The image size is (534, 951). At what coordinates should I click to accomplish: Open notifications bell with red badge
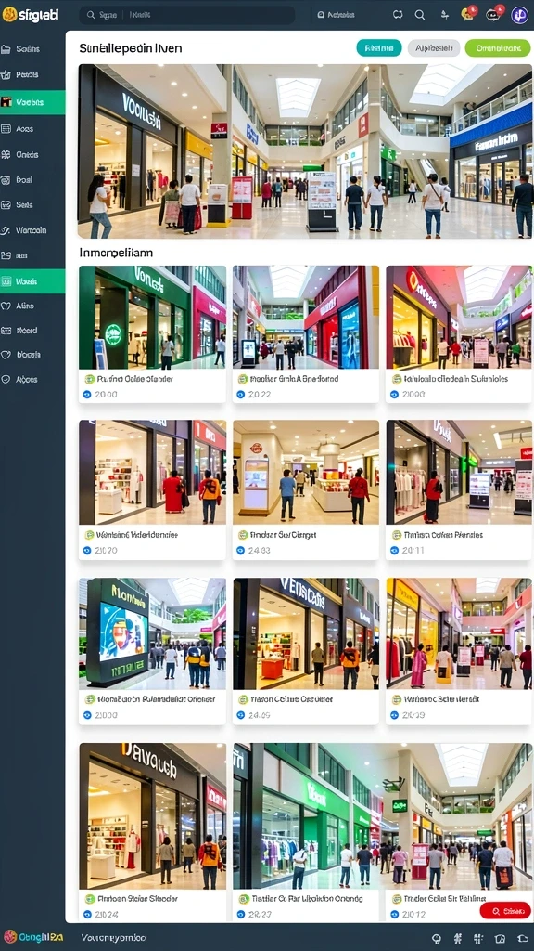pos(468,14)
